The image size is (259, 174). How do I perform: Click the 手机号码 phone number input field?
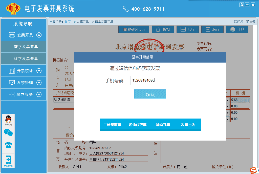coord(158,81)
